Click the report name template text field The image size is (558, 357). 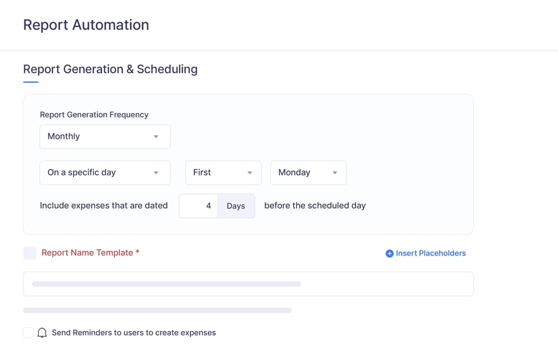tap(248, 284)
